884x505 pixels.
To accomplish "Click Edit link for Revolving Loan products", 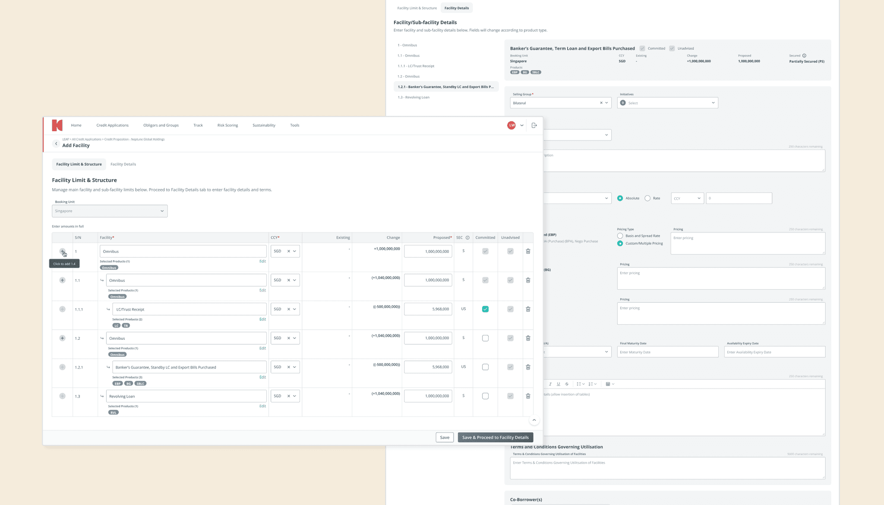I will (x=262, y=406).
